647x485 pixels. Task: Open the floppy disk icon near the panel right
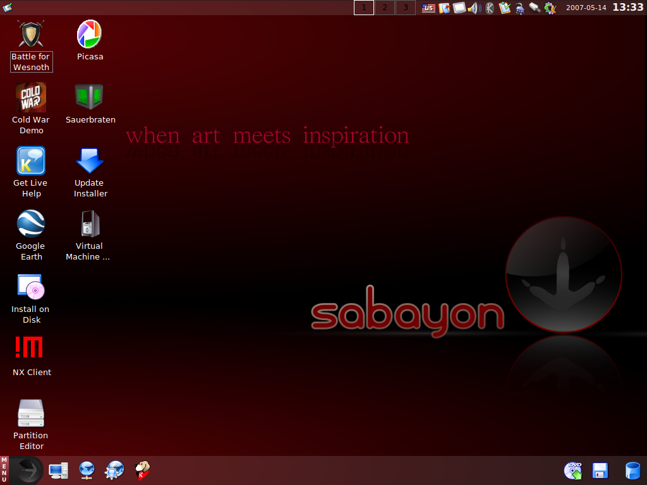(600, 470)
